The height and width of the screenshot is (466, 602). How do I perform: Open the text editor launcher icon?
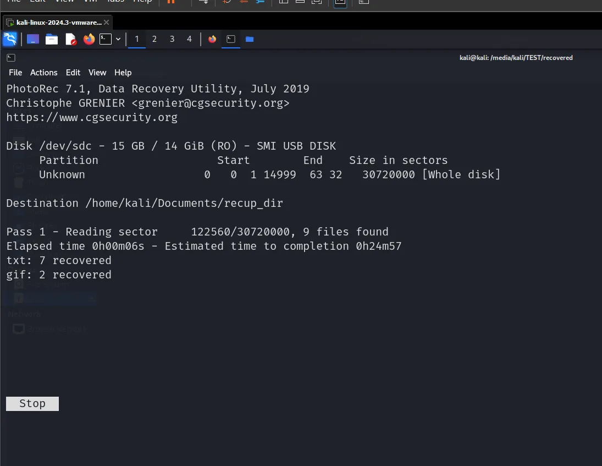click(x=70, y=39)
